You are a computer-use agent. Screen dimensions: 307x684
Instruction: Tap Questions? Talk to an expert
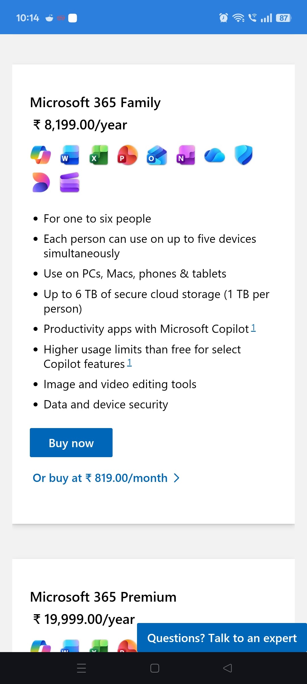(x=222, y=638)
